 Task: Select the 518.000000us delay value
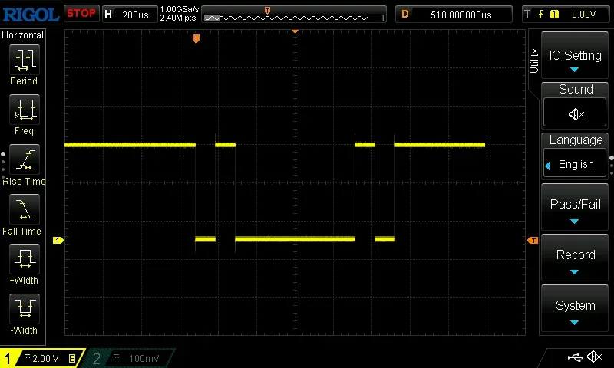[461, 15]
